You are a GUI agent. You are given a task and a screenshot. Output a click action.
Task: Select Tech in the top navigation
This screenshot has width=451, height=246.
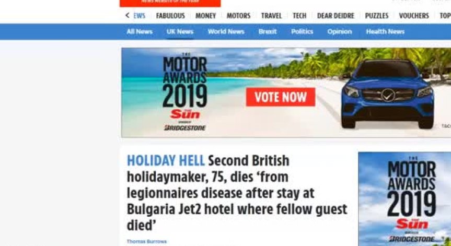pyautogui.click(x=299, y=16)
